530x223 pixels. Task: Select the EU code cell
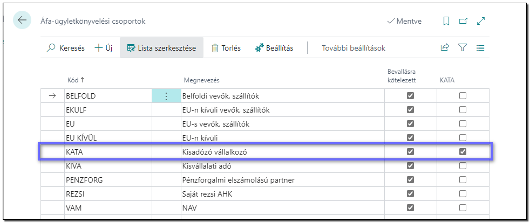(108, 124)
